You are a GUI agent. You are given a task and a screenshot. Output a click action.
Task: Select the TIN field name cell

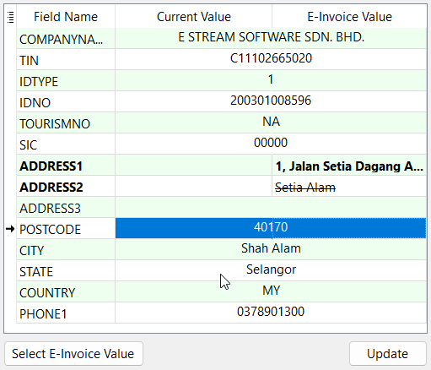tap(66, 59)
